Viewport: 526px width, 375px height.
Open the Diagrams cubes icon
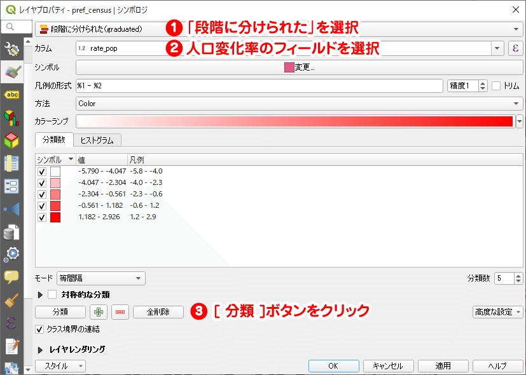pos(11,118)
